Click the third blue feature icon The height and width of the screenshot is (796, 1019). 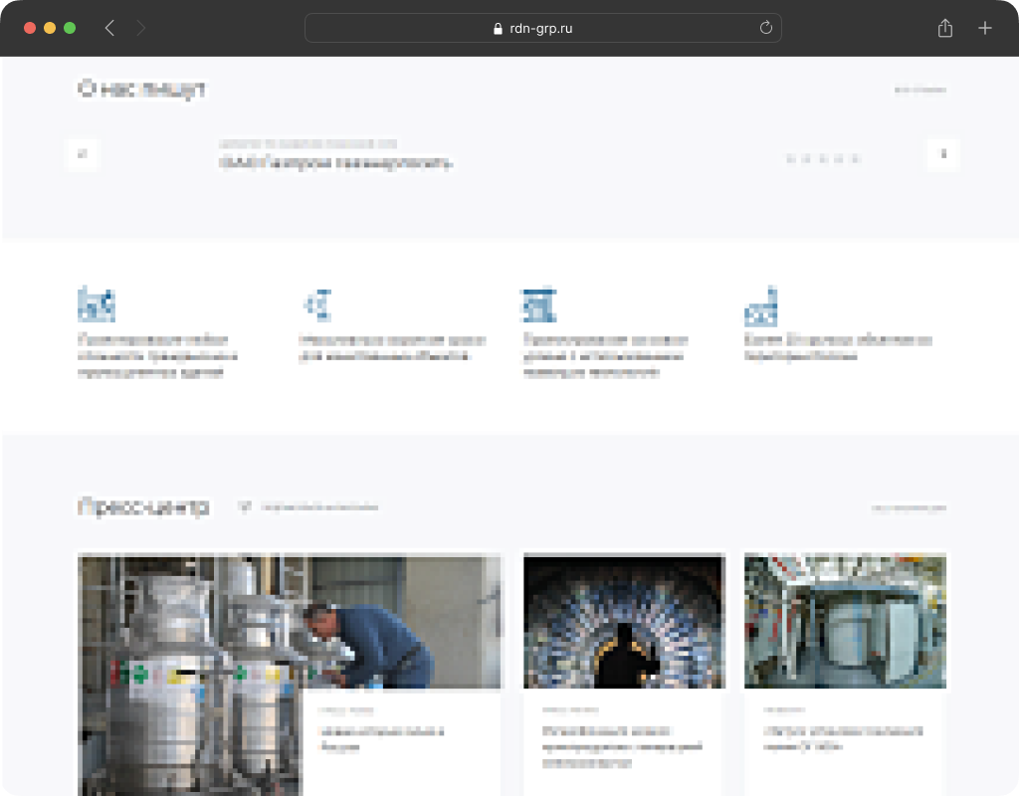(539, 304)
